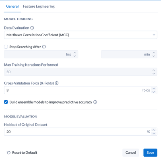Click the Cancel button
Viewport: 161px width, 157px height.
point(131,153)
